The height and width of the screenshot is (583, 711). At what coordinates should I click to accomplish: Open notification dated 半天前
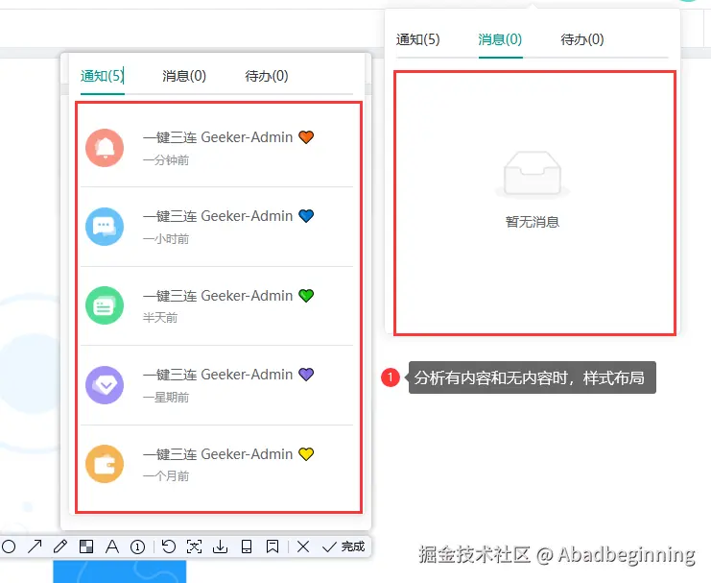pos(217,306)
